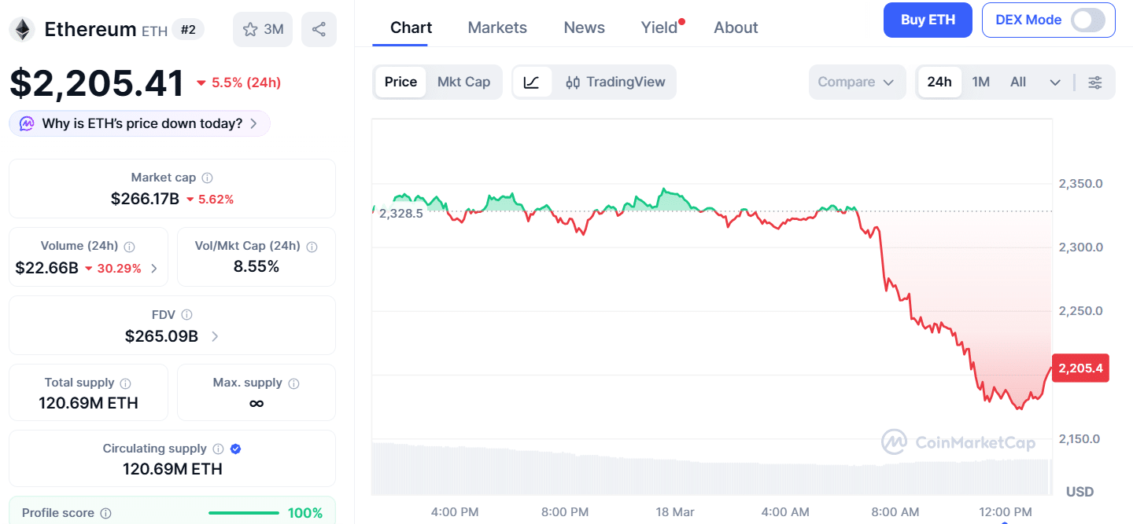Image resolution: width=1133 pixels, height=524 pixels.
Task: Open the Compare dropdown
Action: (x=855, y=82)
